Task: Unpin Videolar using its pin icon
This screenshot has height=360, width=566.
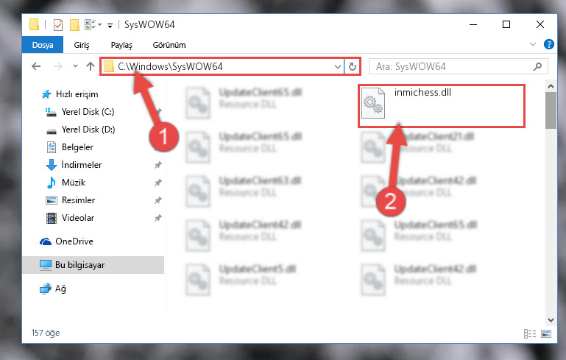Action: (158, 218)
